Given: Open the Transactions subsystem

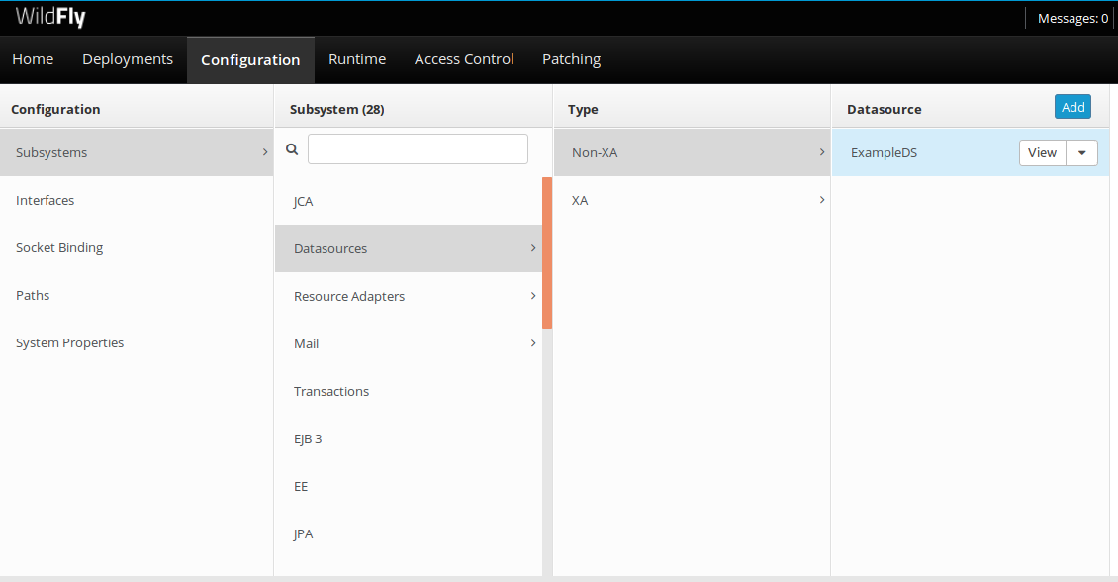Looking at the screenshot, I should point(331,391).
